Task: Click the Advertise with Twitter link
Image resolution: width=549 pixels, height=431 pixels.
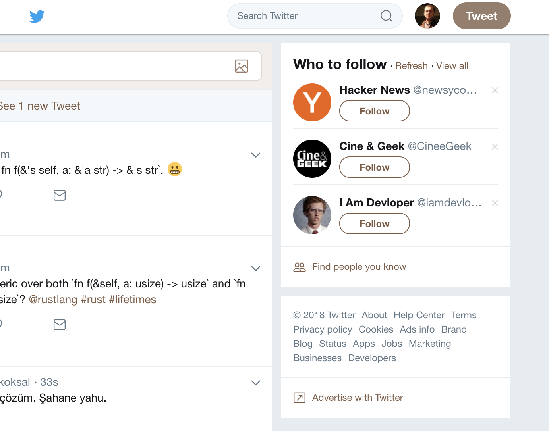Action: pyautogui.click(x=357, y=398)
